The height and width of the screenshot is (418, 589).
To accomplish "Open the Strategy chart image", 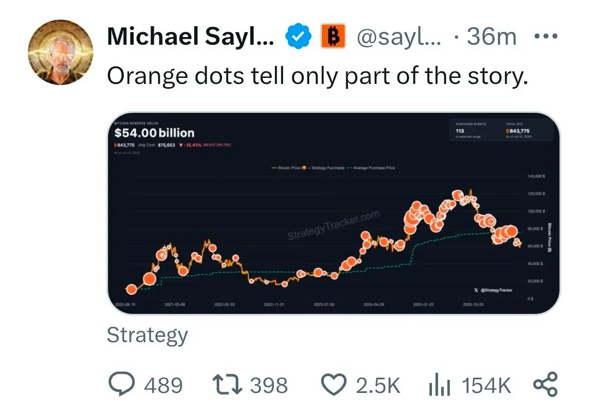I will 334,213.
